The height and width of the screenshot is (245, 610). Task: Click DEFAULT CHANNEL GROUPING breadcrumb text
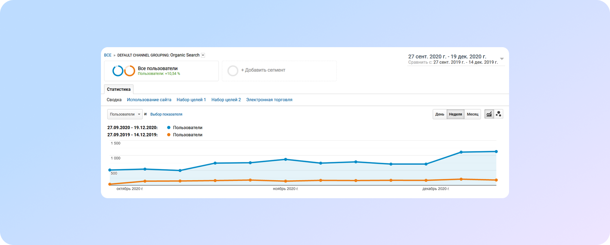143,55
